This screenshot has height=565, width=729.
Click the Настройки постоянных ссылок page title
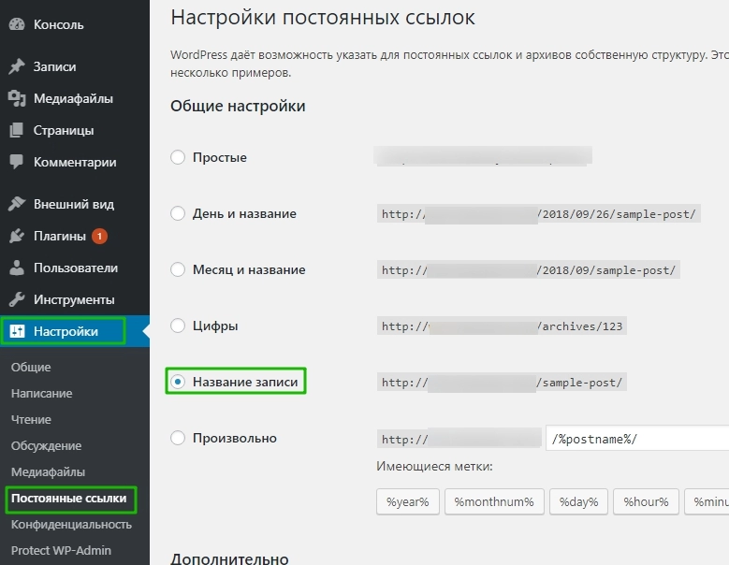pyautogui.click(x=323, y=18)
